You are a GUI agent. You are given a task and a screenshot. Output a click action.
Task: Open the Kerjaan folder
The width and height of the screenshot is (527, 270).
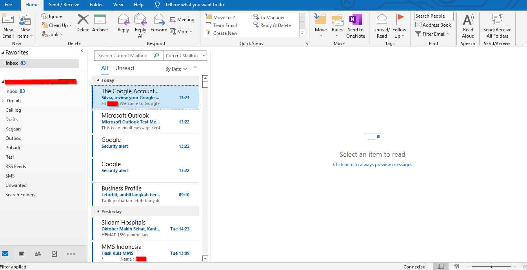tap(13, 129)
